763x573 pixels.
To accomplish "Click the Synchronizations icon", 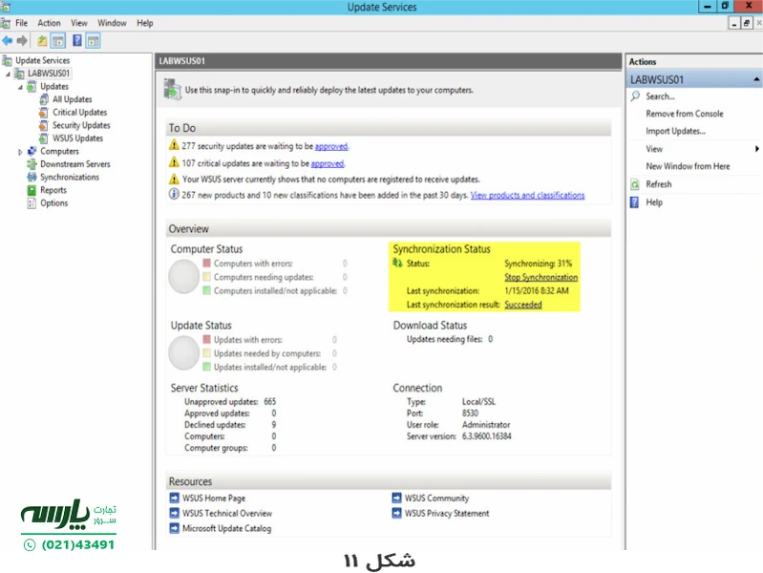I will pyautogui.click(x=32, y=178).
